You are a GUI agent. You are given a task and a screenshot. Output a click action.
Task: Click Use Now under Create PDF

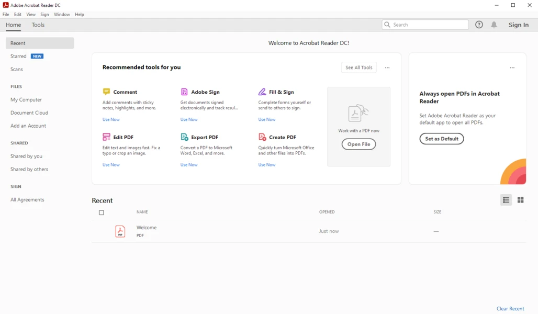click(266, 165)
